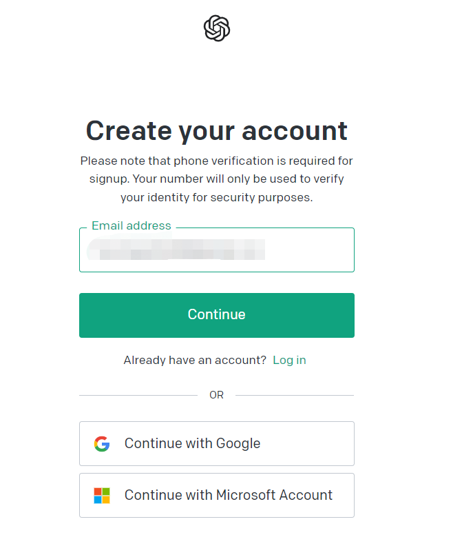Image resolution: width=473 pixels, height=546 pixels.
Task: Choose Continue with Microsoft Account button
Action: [x=217, y=495]
